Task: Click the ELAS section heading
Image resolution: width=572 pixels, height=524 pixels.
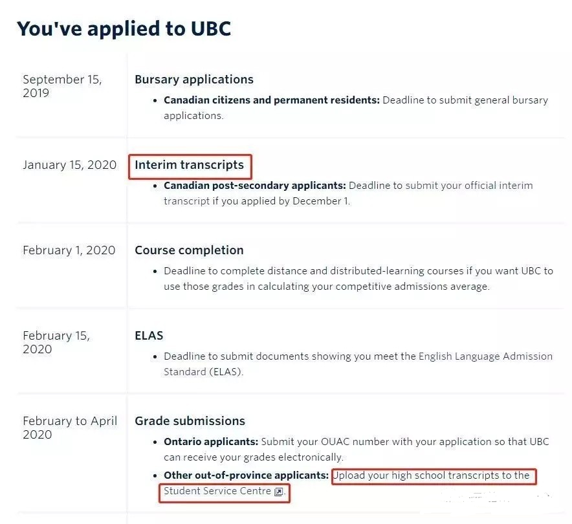Action: coord(149,336)
